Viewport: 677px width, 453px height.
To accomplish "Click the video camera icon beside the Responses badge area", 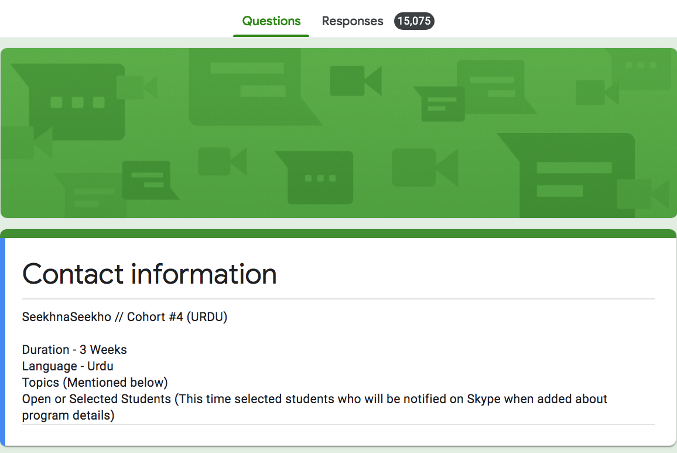I will 355,81.
